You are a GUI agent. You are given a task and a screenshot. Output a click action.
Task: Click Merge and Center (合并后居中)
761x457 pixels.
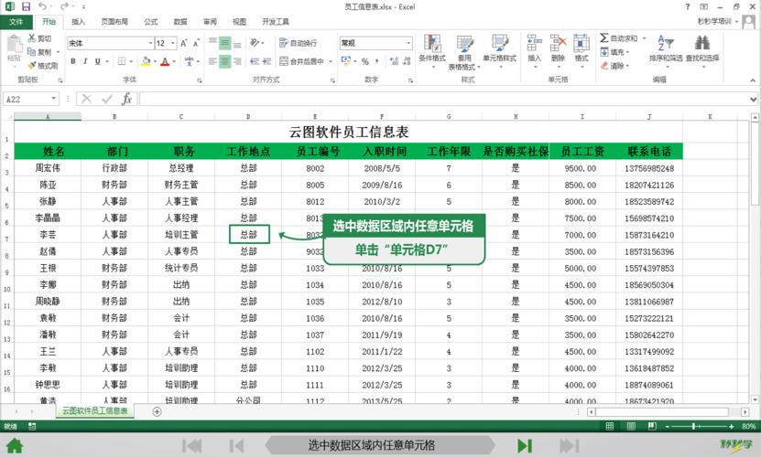pos(301,61)
